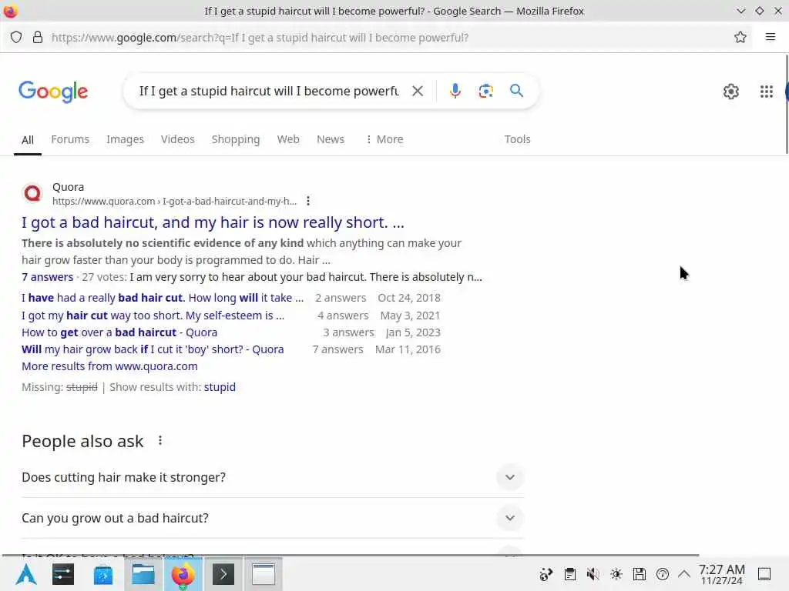
Task: Open the Firefox hamburger menu
Action: click(771, 37)
